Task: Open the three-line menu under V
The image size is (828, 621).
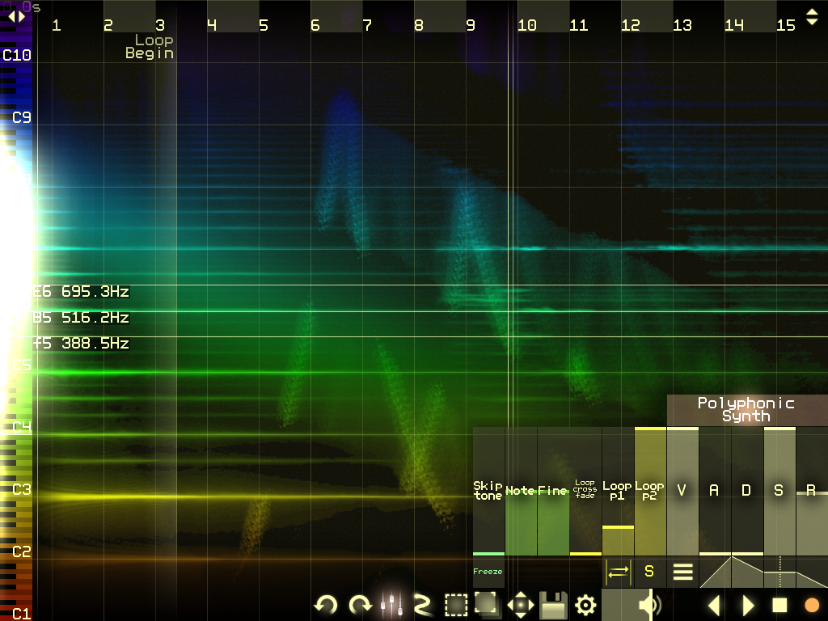Action: coord(682,572)
